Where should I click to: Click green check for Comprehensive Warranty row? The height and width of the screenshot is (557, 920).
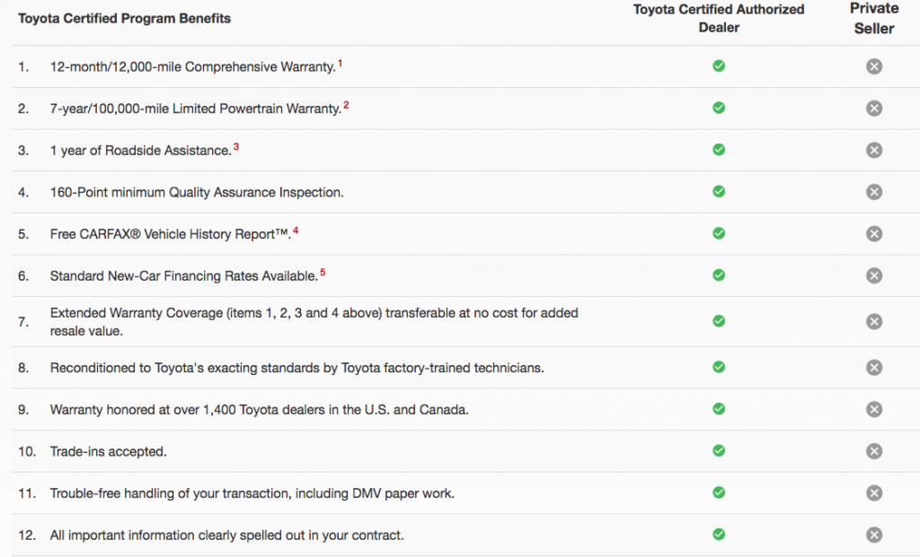pyautogui.click(x=719, y=66)
